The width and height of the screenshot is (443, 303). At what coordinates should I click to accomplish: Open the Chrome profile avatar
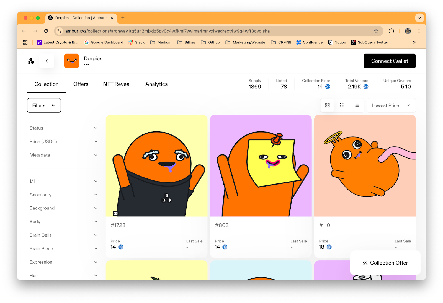(x=408, y=31)
